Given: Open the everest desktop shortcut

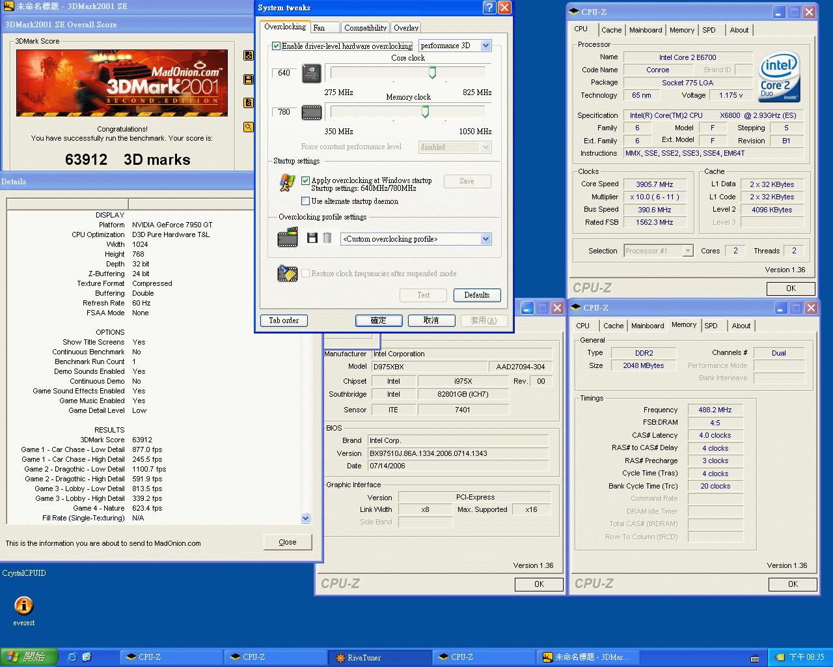Looking at the screenshot, I should click(x=24, y=612).
